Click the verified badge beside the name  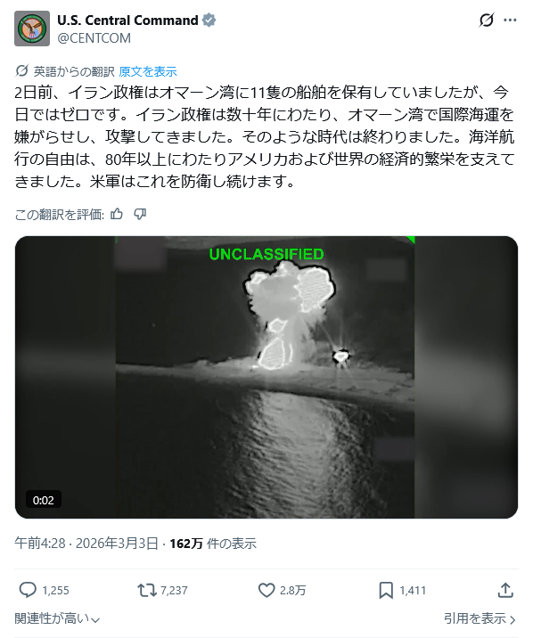coord(209,20)
